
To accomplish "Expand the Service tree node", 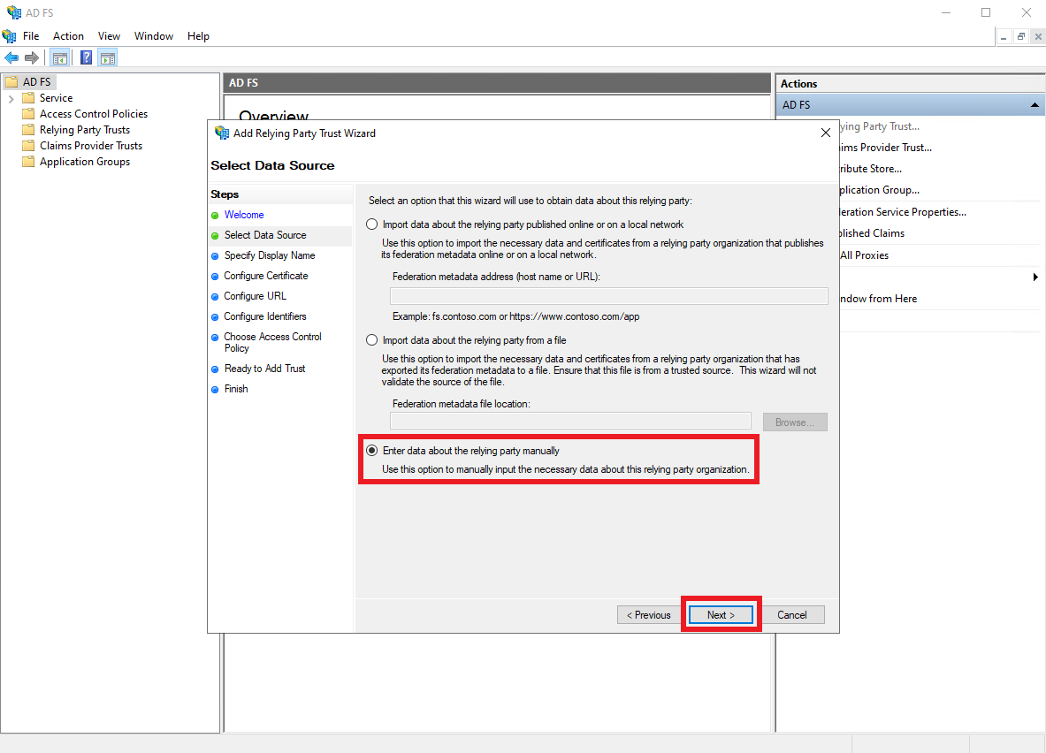I will click(x=11, y=98).
